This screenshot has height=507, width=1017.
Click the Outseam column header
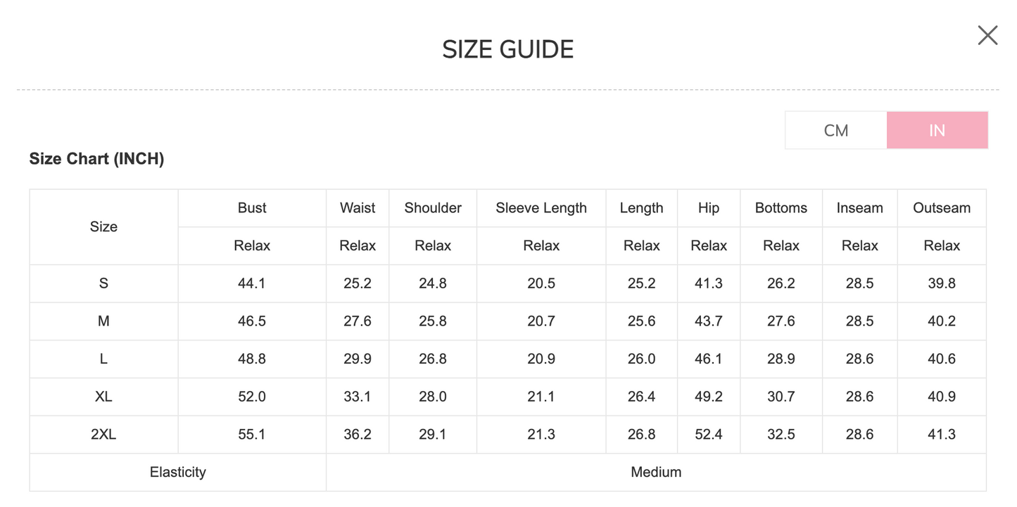(x=941, y=207)
